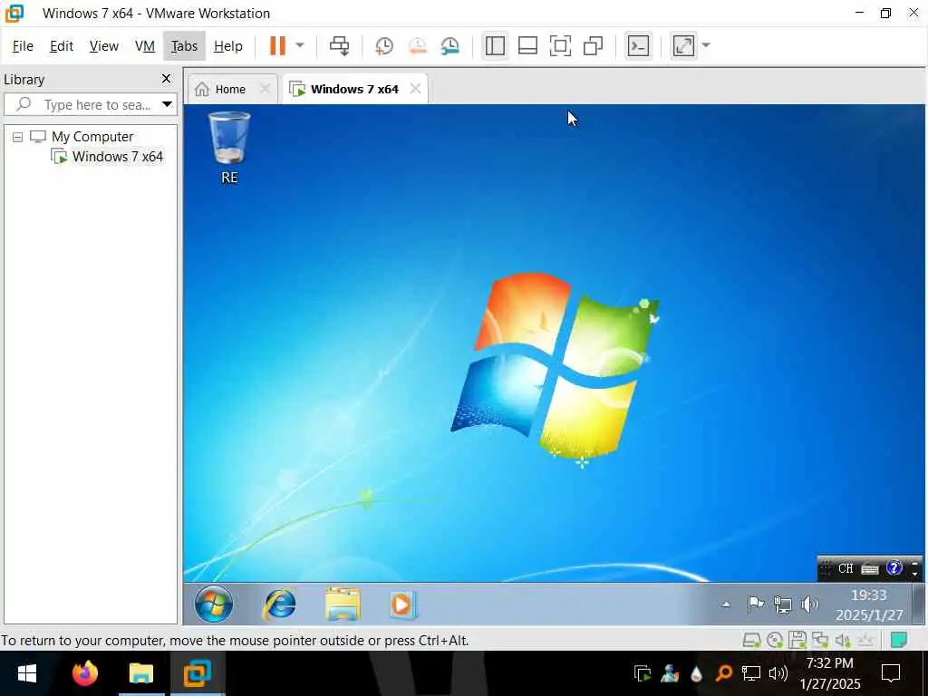Screen dimensions: 928x696
Task: Send Ctrl+Alt+Del to the virtual machine
Action: click(x=339, y=45)
